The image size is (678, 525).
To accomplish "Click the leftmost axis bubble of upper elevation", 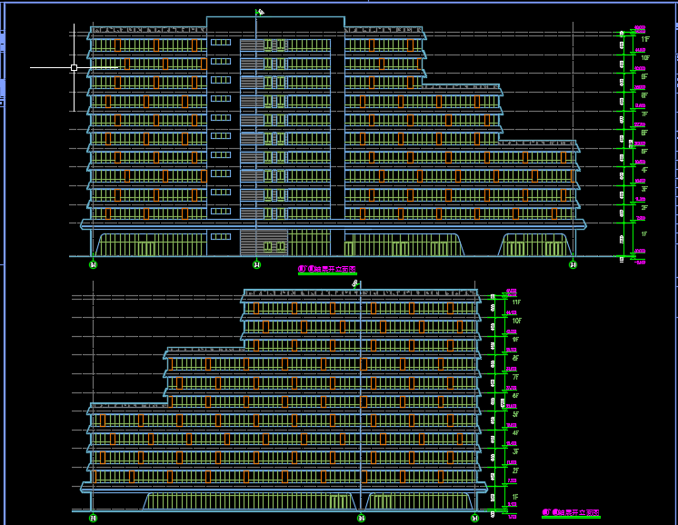I will 93,264.
